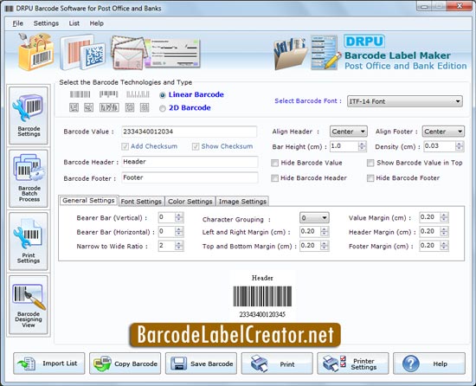Click the Printer Settings checklist icon

(334, 363)
